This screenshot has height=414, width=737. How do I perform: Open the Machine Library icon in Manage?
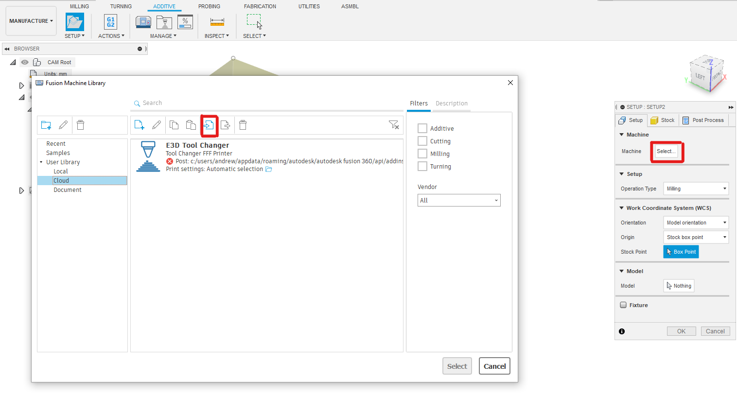coord(143,22)
